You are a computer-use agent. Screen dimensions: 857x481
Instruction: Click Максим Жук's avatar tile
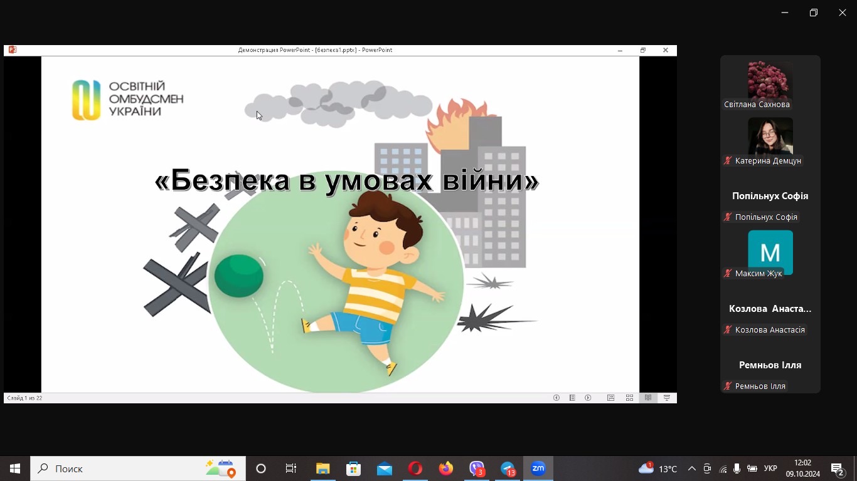tap(770, 251)
